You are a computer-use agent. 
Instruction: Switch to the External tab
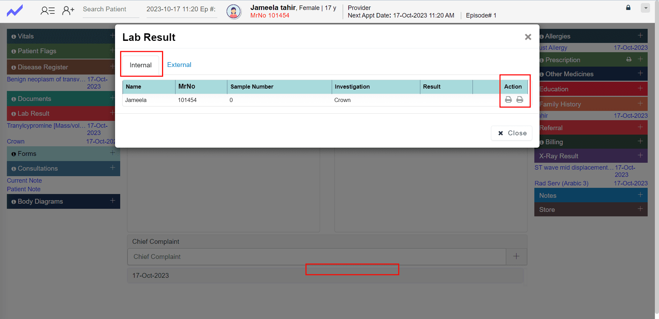coord(179,65)
